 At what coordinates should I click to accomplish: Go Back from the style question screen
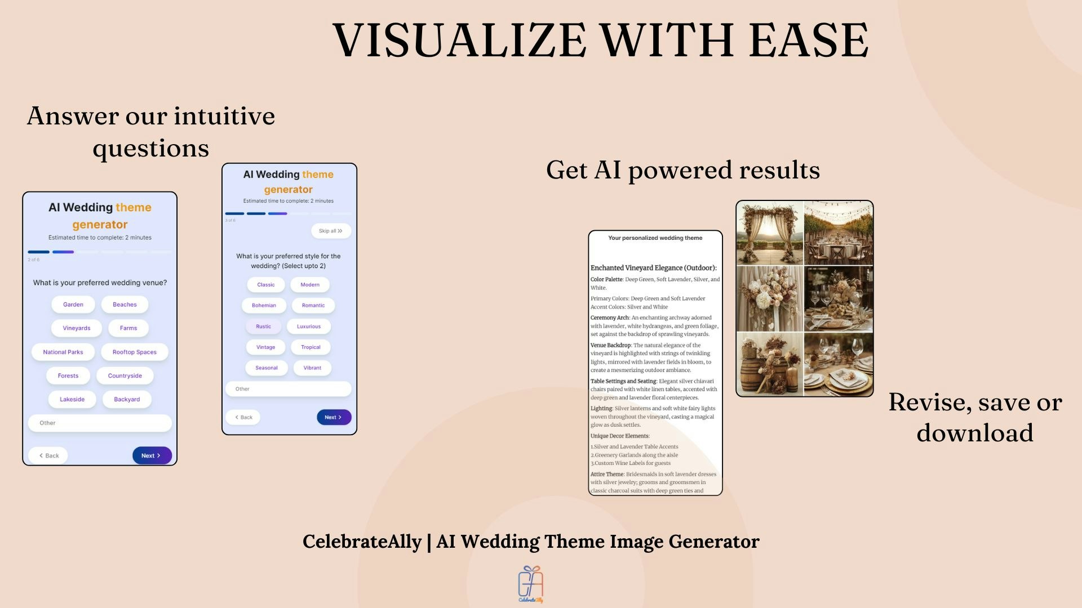pyautogui.click(x=243, y=417)
